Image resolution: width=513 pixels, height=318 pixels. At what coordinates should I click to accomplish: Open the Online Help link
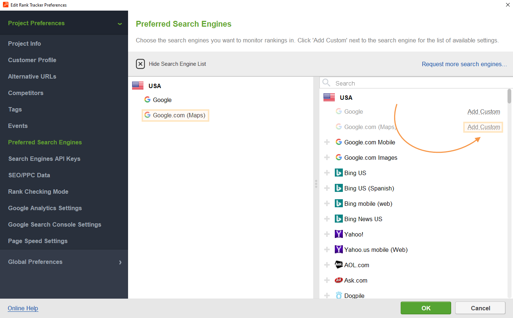click(23, 308)
